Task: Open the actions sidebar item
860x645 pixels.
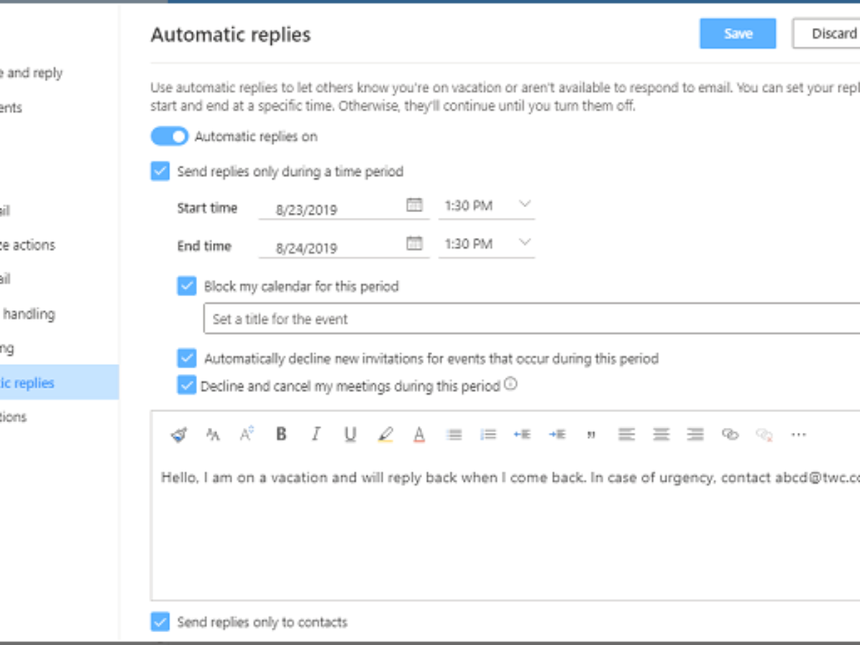Action: [27, 244]
